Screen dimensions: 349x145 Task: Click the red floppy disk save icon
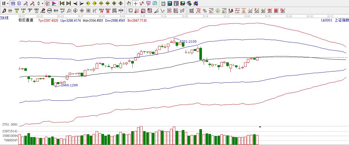tap(183, 3)
